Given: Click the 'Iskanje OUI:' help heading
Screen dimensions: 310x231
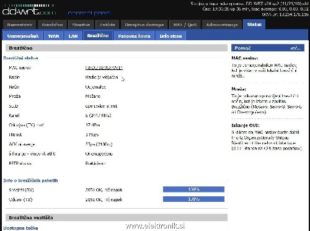Looking at the screenshot, I should coord(246,125).
